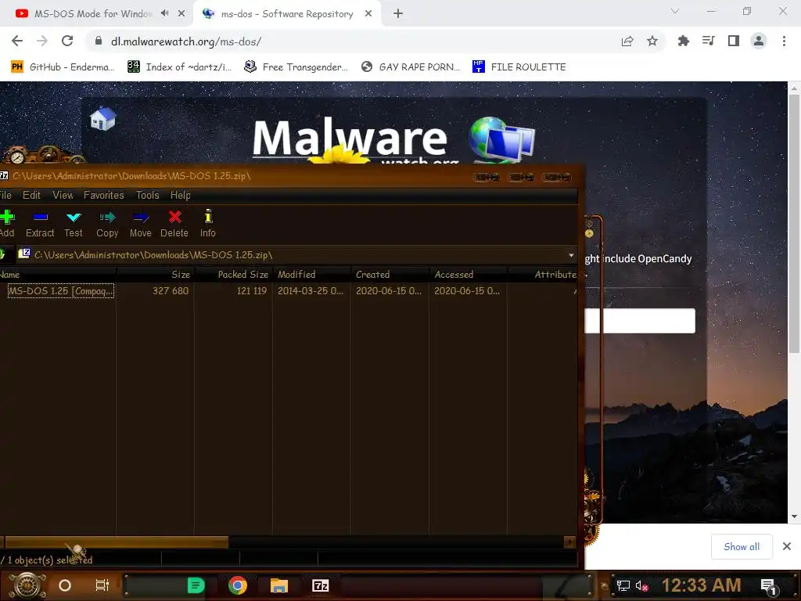Viewport: 801px width, 601px height.
Task: Click the Cortana circle on taskbar
Action: pos(65,585)
